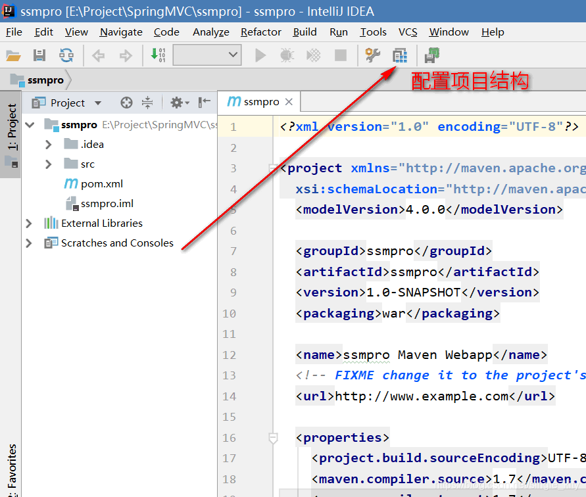Fold the properties block at line 16

273,438
